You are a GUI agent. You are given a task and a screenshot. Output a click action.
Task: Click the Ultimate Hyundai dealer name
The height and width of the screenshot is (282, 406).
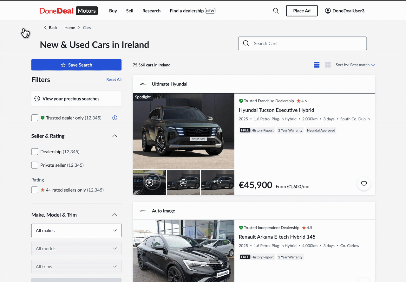click(x=170, y=84)
